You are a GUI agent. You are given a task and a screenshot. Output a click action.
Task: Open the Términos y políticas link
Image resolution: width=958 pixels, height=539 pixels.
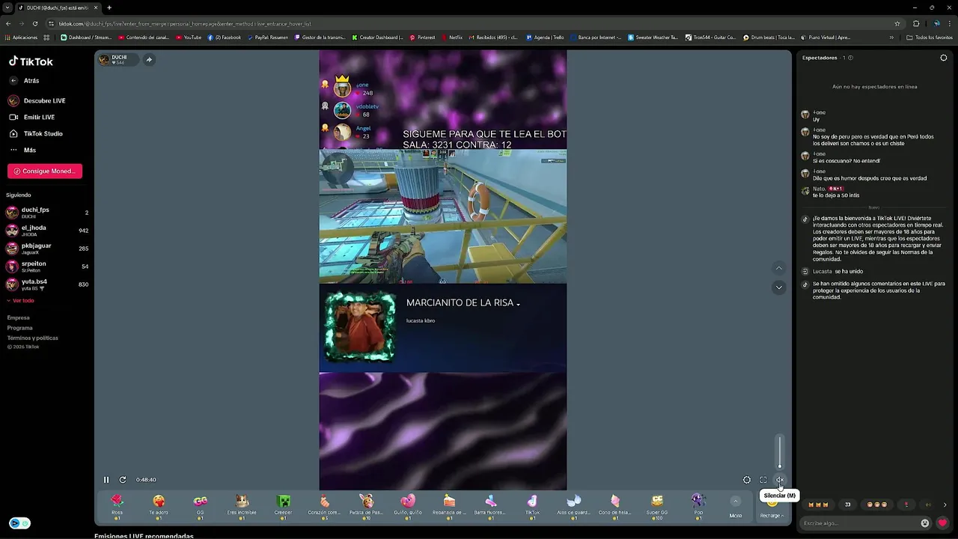pos(32,338)
